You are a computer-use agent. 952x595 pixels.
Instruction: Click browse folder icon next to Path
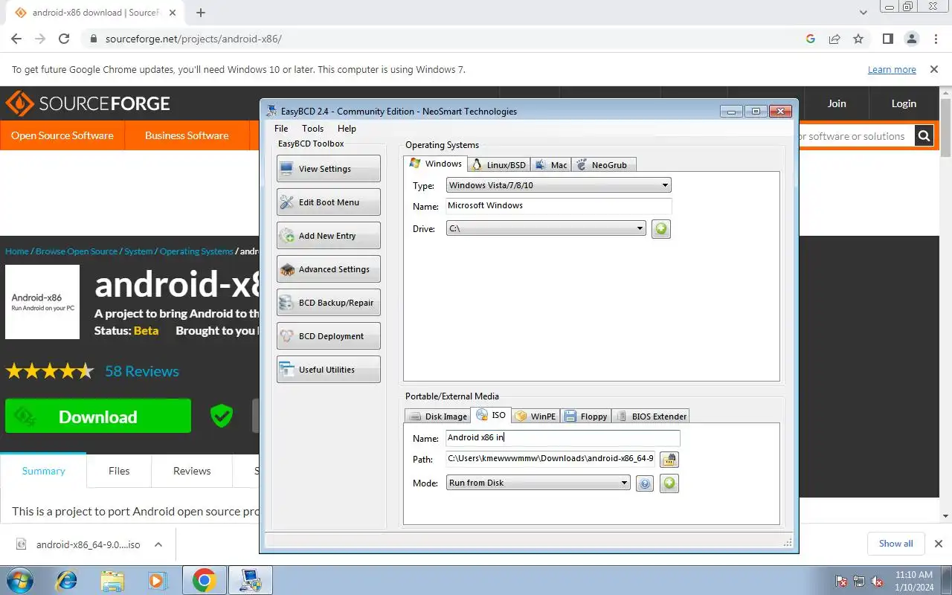pos(669,460)
